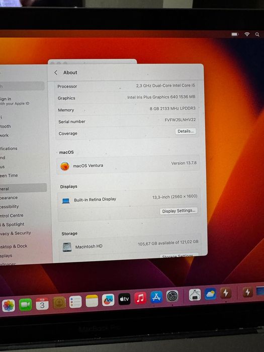Click the background window title bar
The width and height of the screenshot is (264, 352).
coord(92,62)
